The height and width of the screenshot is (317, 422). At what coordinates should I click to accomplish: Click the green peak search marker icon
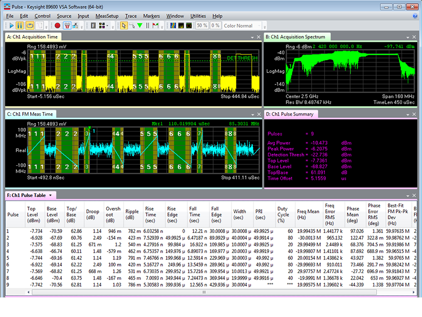[139, 25]
